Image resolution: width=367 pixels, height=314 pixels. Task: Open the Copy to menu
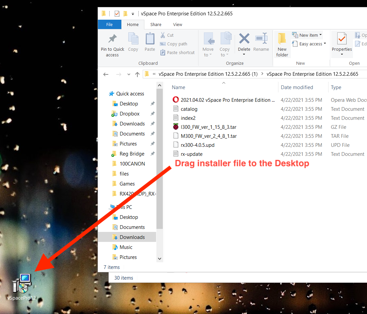(x=225, y=45)
